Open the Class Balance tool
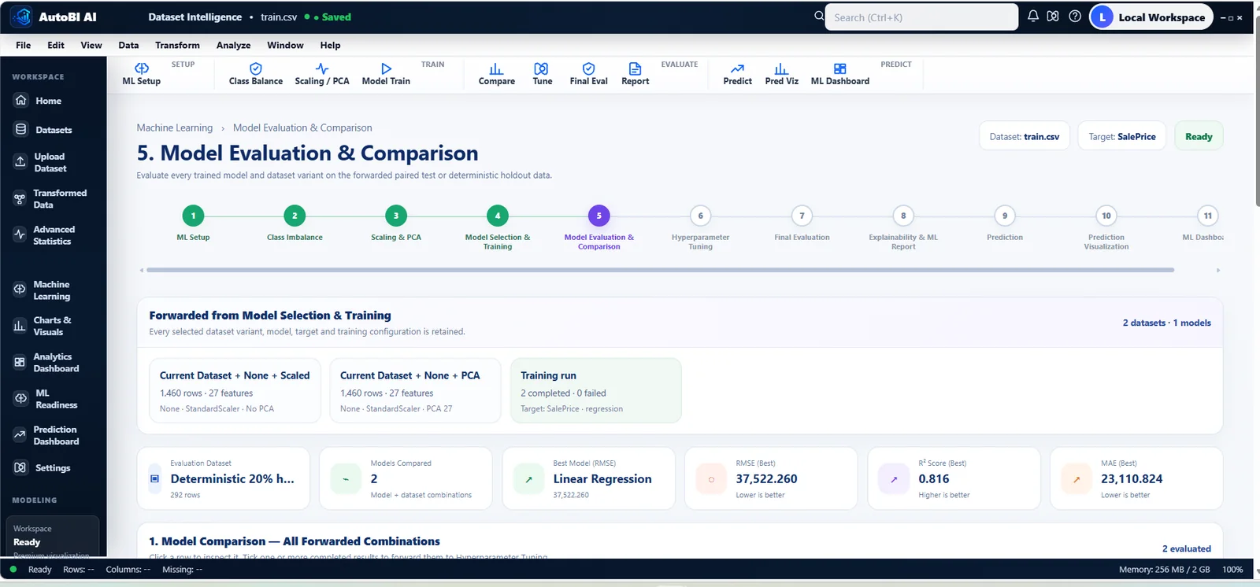The width and height of the screenshot is (1260, 587). (256, 74)
